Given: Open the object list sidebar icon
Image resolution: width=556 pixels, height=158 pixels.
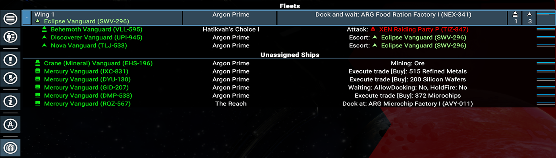Looking at the screenshot, I should click(10, 18).
